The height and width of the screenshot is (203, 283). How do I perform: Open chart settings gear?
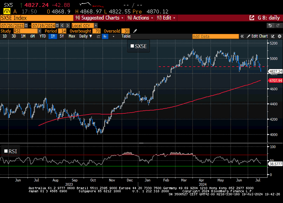[280, 36]
